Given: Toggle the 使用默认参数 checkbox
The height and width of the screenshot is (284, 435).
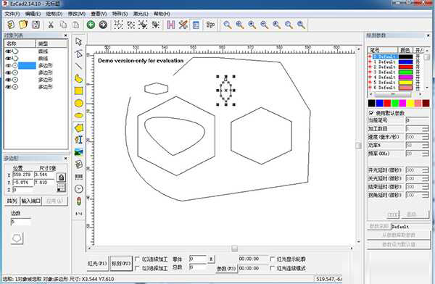Looking at the screenshot, I should pos(371,113).
